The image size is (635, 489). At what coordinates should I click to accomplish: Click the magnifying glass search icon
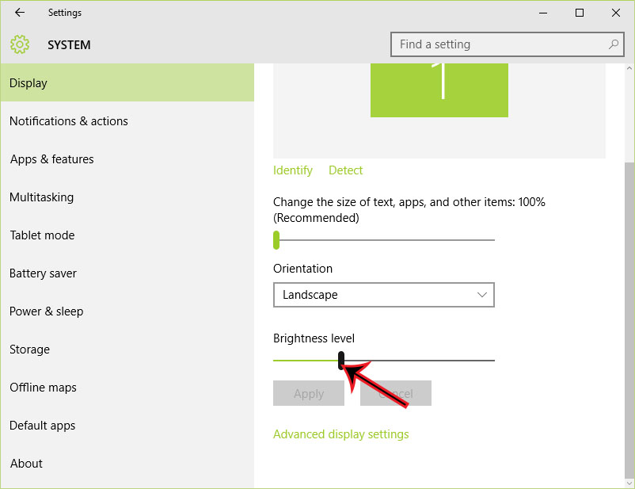click(614, 44)
